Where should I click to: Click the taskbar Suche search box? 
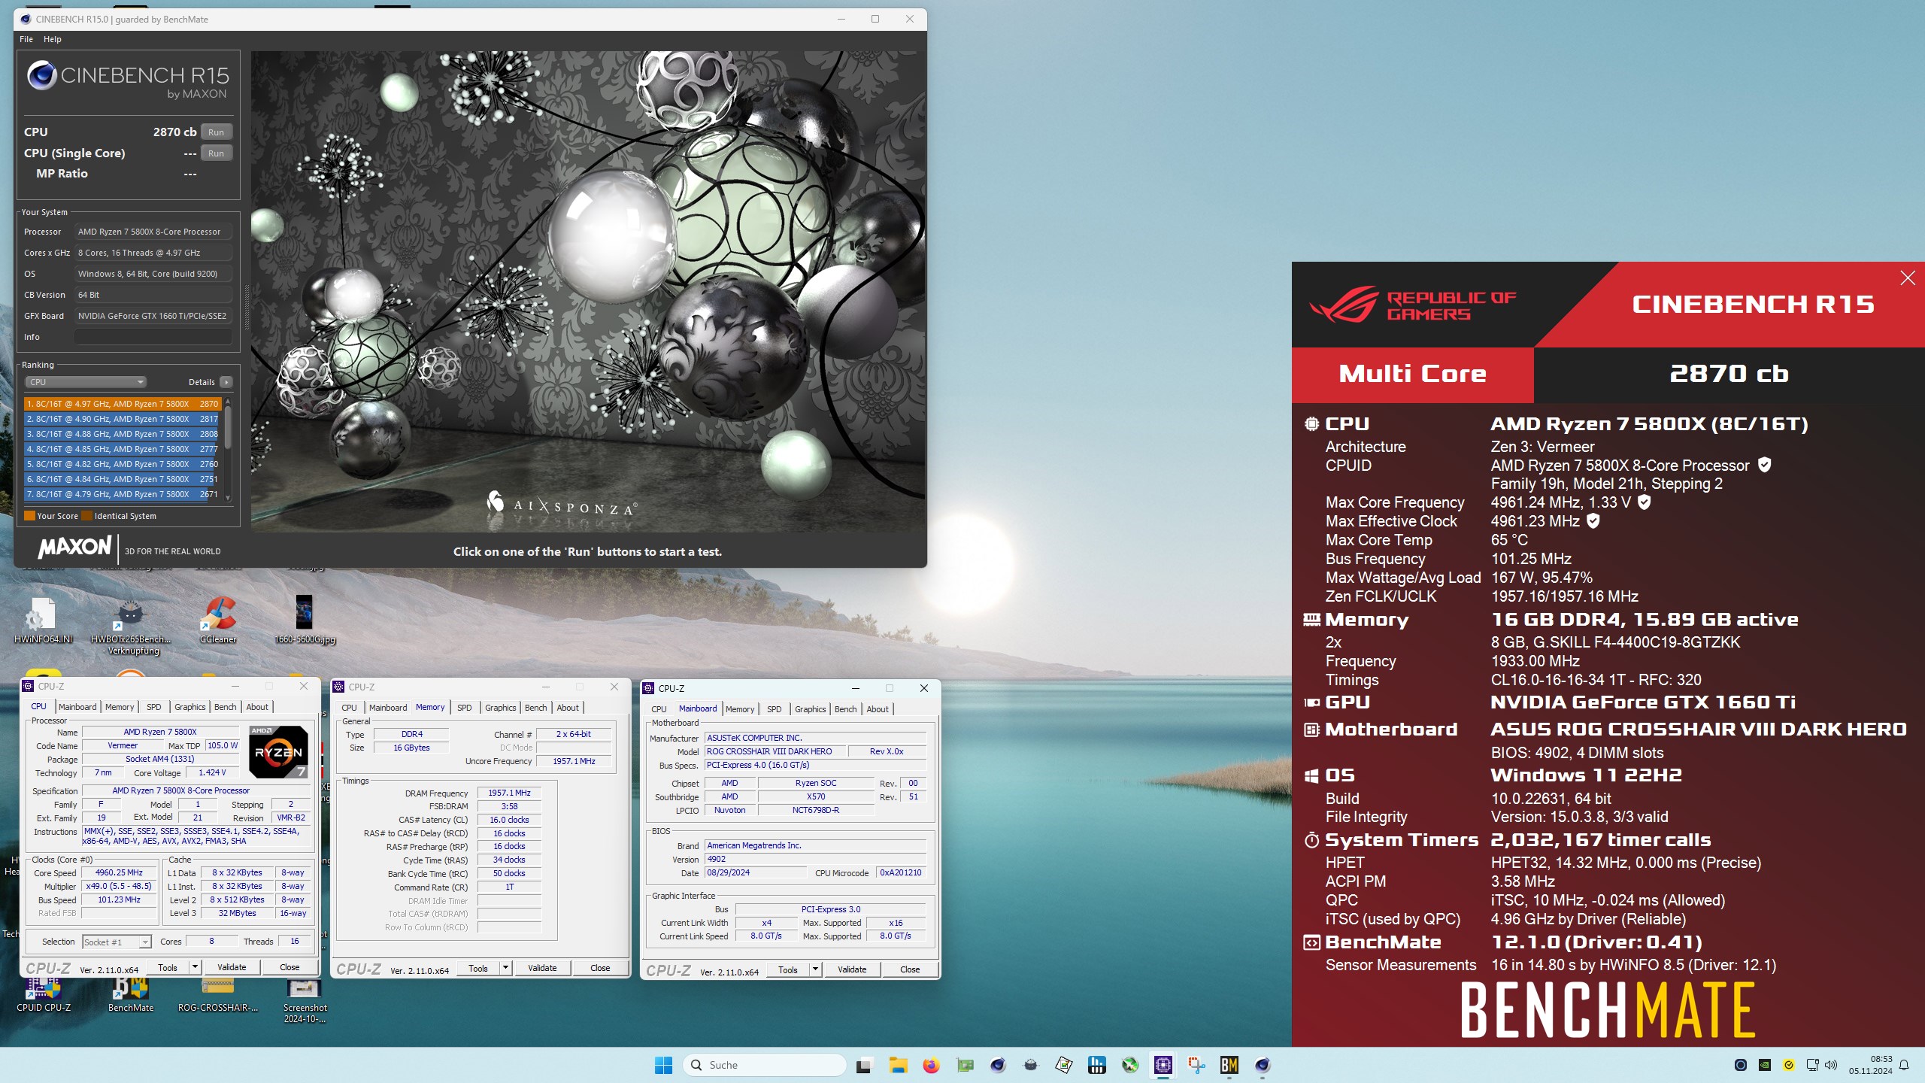[764, 1065]
